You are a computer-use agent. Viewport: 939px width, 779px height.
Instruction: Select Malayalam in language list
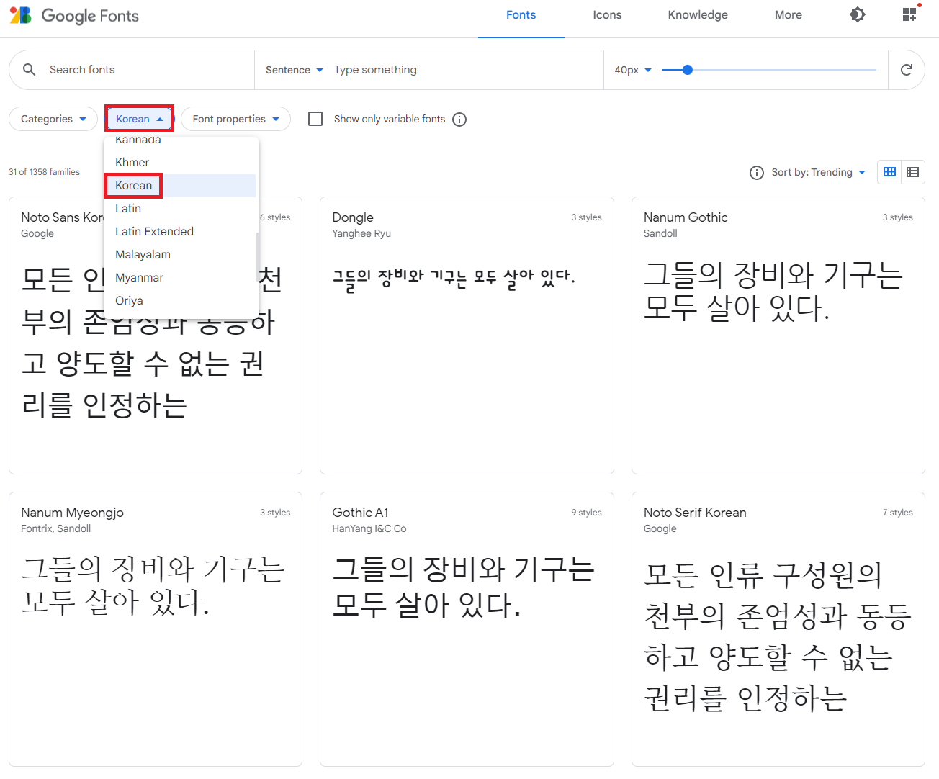[x=180, y=255]
